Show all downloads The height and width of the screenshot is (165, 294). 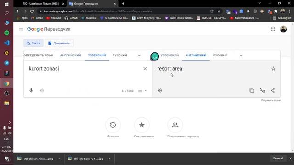(278, 159)
